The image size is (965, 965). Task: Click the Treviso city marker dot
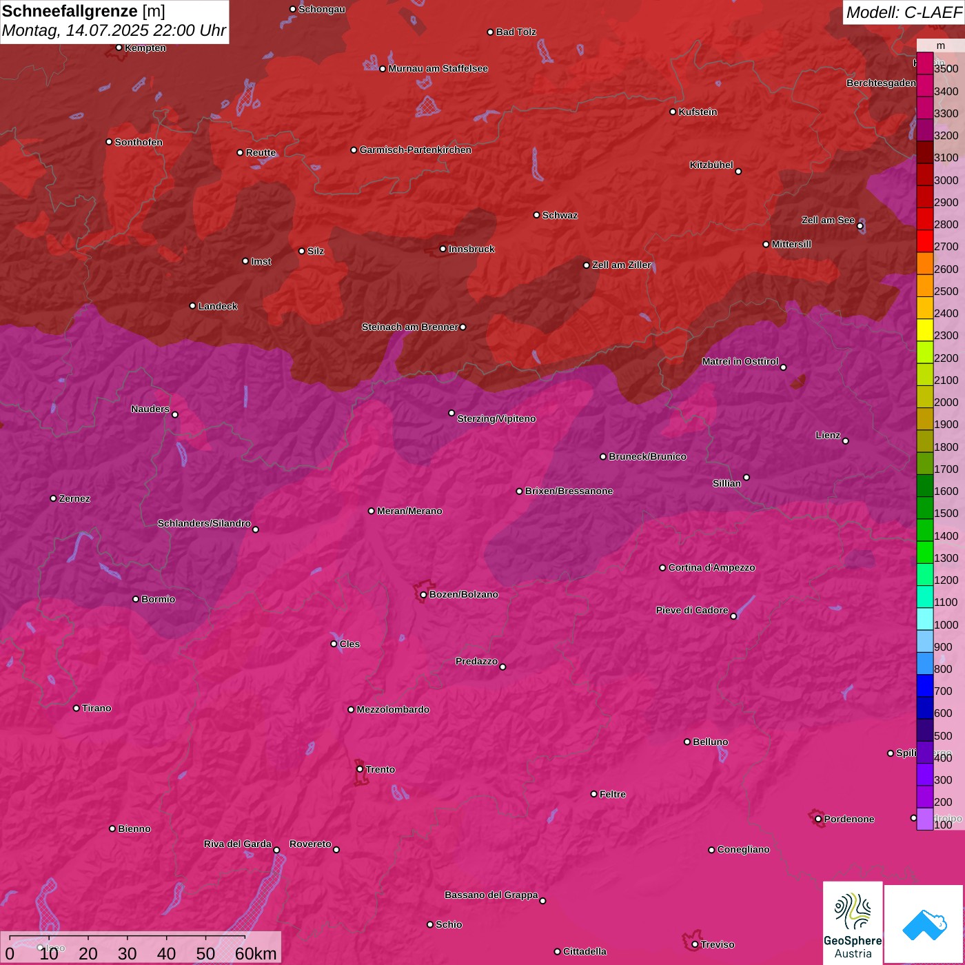(x=695, y=944)
